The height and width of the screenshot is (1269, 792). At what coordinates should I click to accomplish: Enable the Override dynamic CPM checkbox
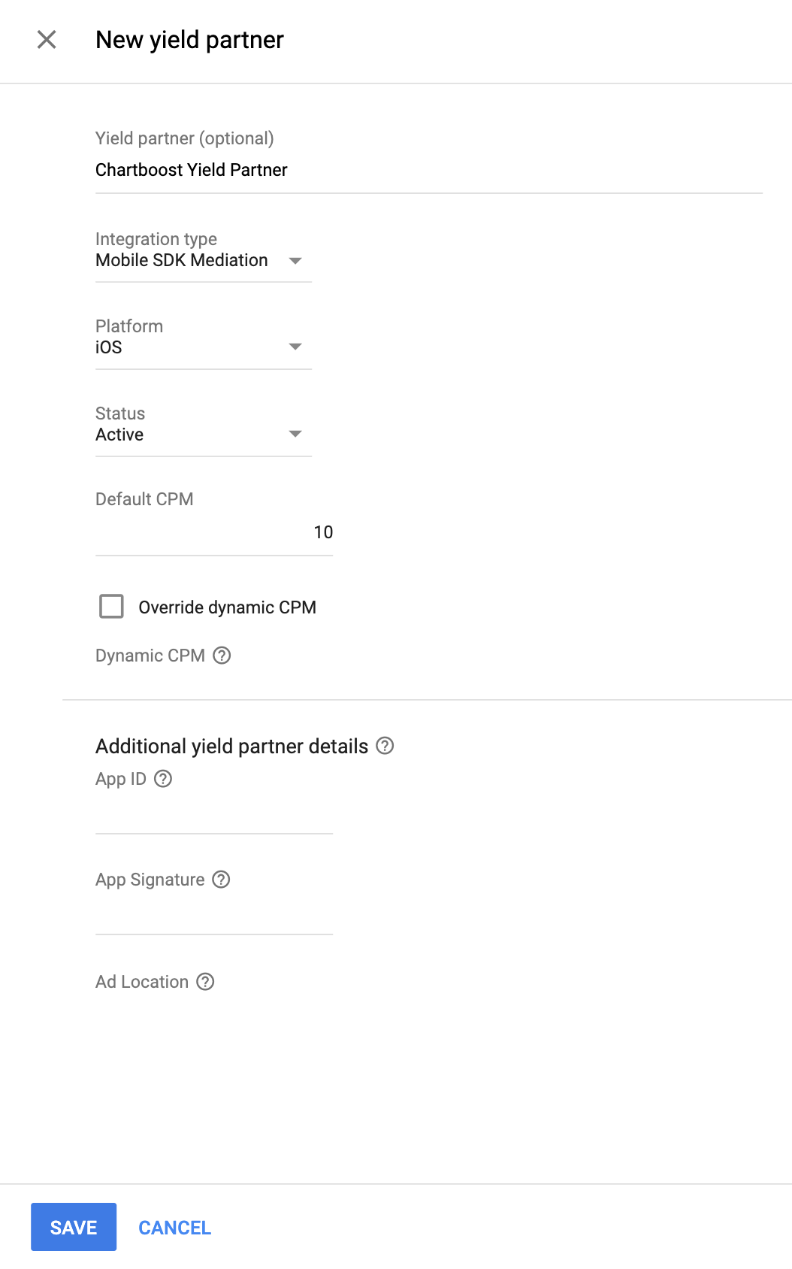(112, 607)
